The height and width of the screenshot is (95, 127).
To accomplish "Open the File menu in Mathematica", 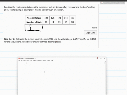I will (19, 60).
